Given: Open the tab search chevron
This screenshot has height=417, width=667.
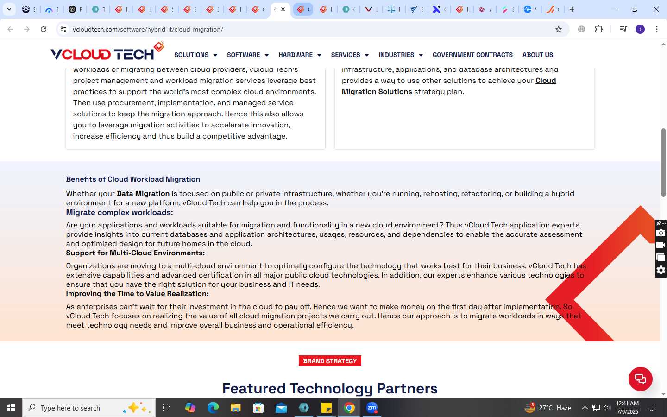Looking at the screenshot, I should 9,9.
